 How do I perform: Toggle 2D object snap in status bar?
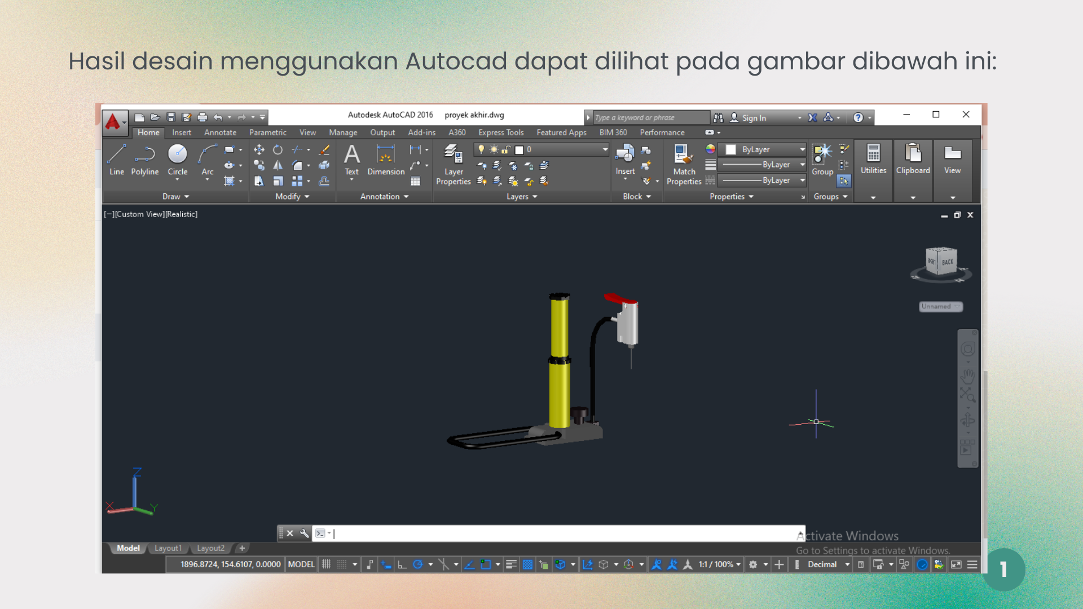(x=485, y=564)
